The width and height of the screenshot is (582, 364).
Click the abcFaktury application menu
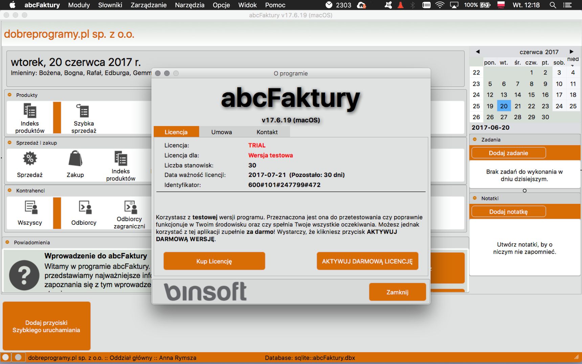(42, 5)
